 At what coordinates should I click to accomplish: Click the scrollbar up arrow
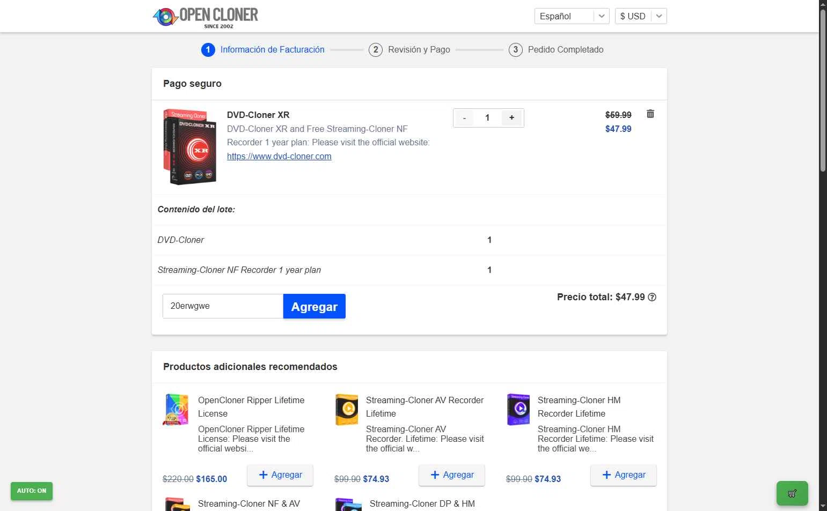coord(823,4)
